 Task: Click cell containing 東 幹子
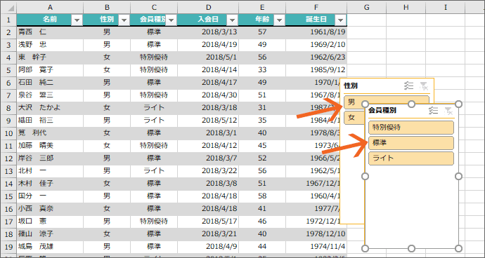(50, 57)
